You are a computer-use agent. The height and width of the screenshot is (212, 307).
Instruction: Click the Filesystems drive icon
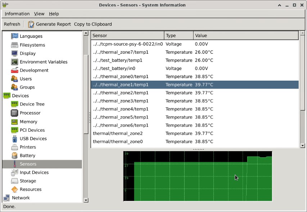click(14, 45)
